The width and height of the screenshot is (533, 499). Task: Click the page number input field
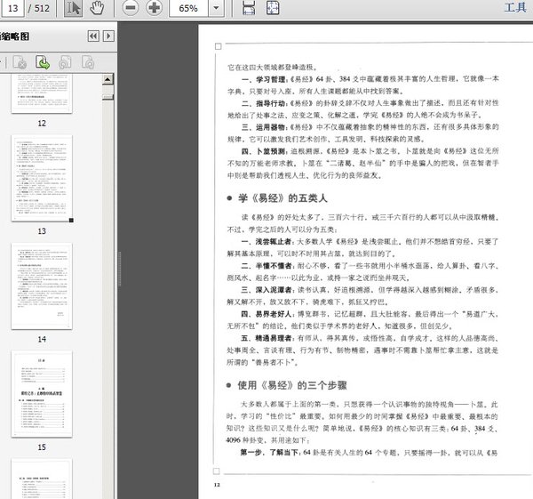pyautogui.click(x=19, y=9)
